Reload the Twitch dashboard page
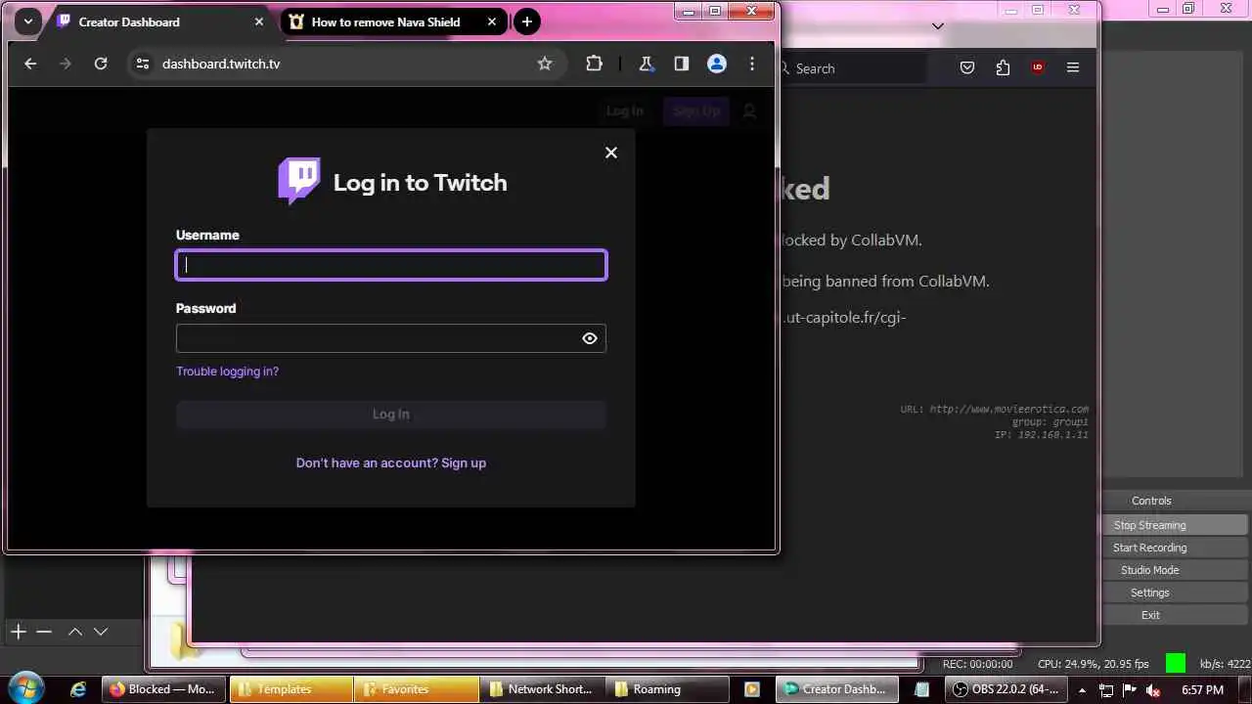 pyautogui.click(x=101, y=64)
